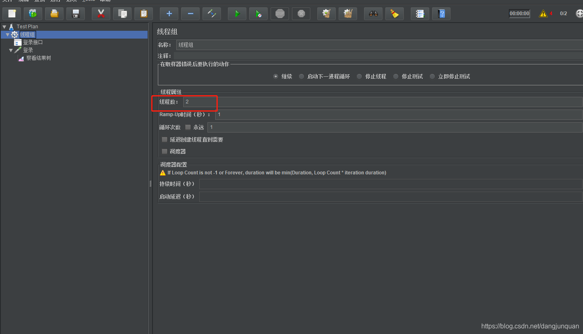The height and width of the screenshot is (334, 583).
Task: Open the Templates toolbar icon
Action: click(33, 14)
